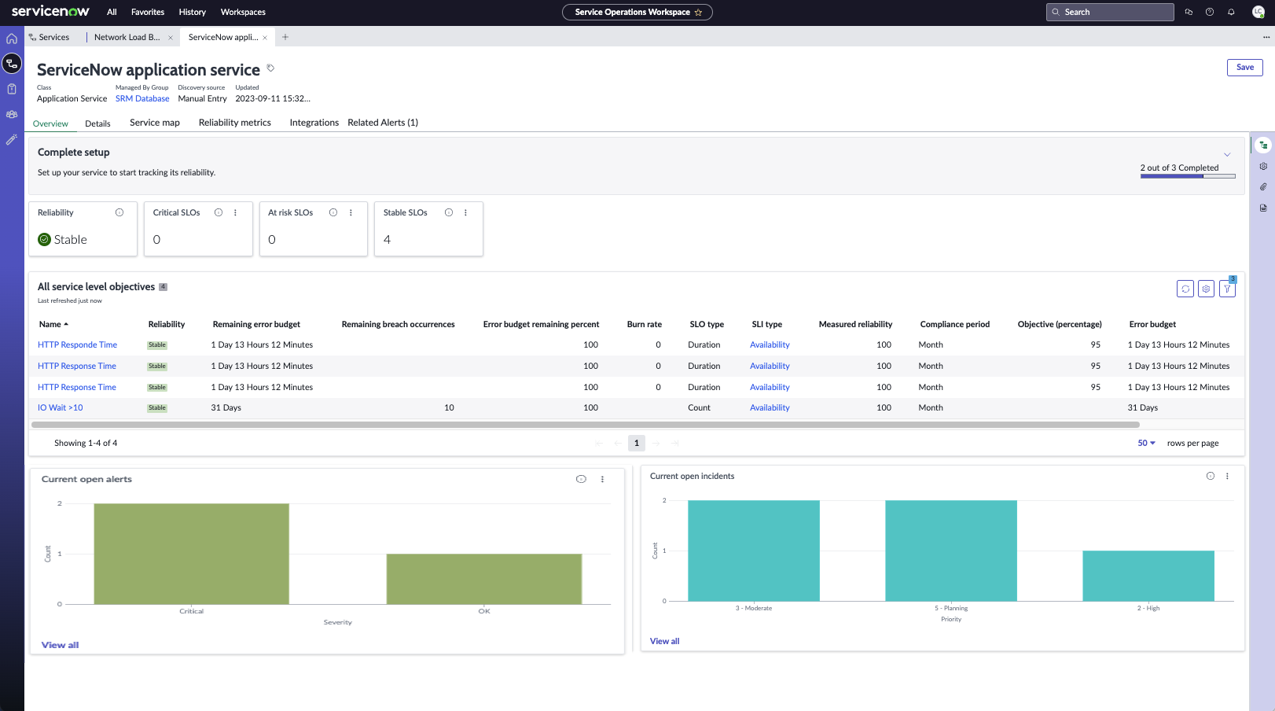Open Current open alerts options menu
Image resolution: width=1275 pixels, height=711 pixels.
click(602, 479)
